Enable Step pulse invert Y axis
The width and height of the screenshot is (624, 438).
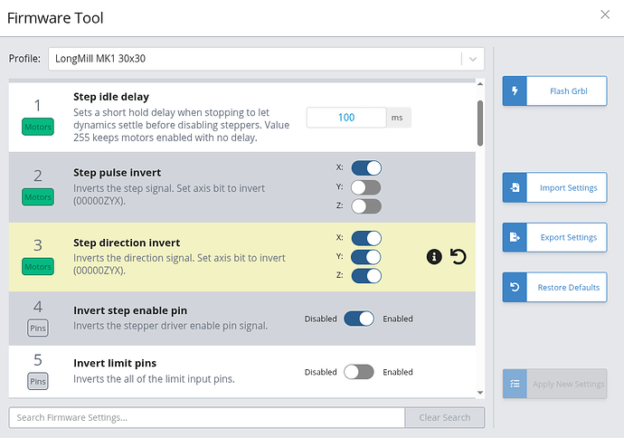click(366, 187)
